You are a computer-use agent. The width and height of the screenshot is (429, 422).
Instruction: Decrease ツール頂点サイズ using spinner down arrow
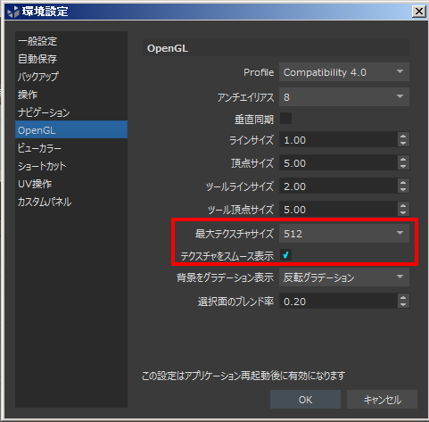pyautogui.click(x=403, y=212)
